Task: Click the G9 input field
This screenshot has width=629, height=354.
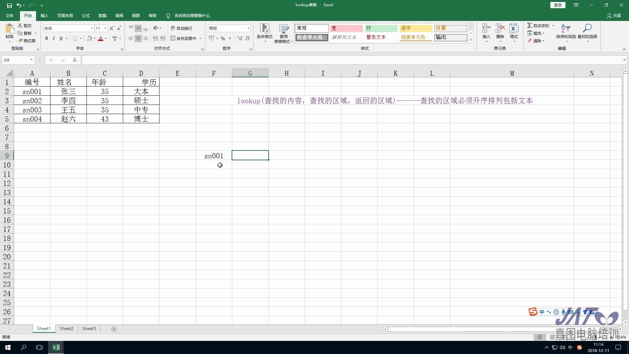Action: (250, 156)
